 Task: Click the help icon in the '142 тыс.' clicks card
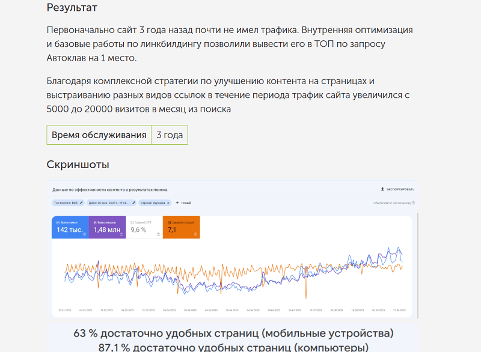pos(84,234)
